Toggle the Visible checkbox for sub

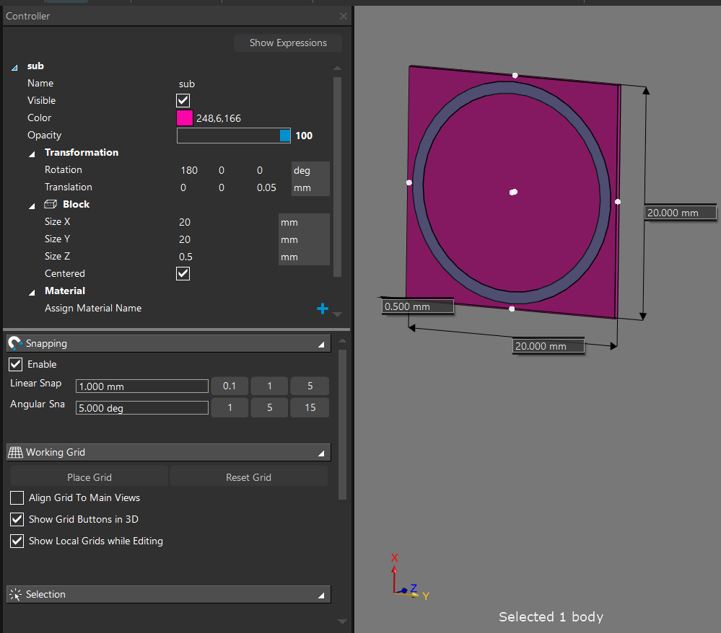coord(183,101)
